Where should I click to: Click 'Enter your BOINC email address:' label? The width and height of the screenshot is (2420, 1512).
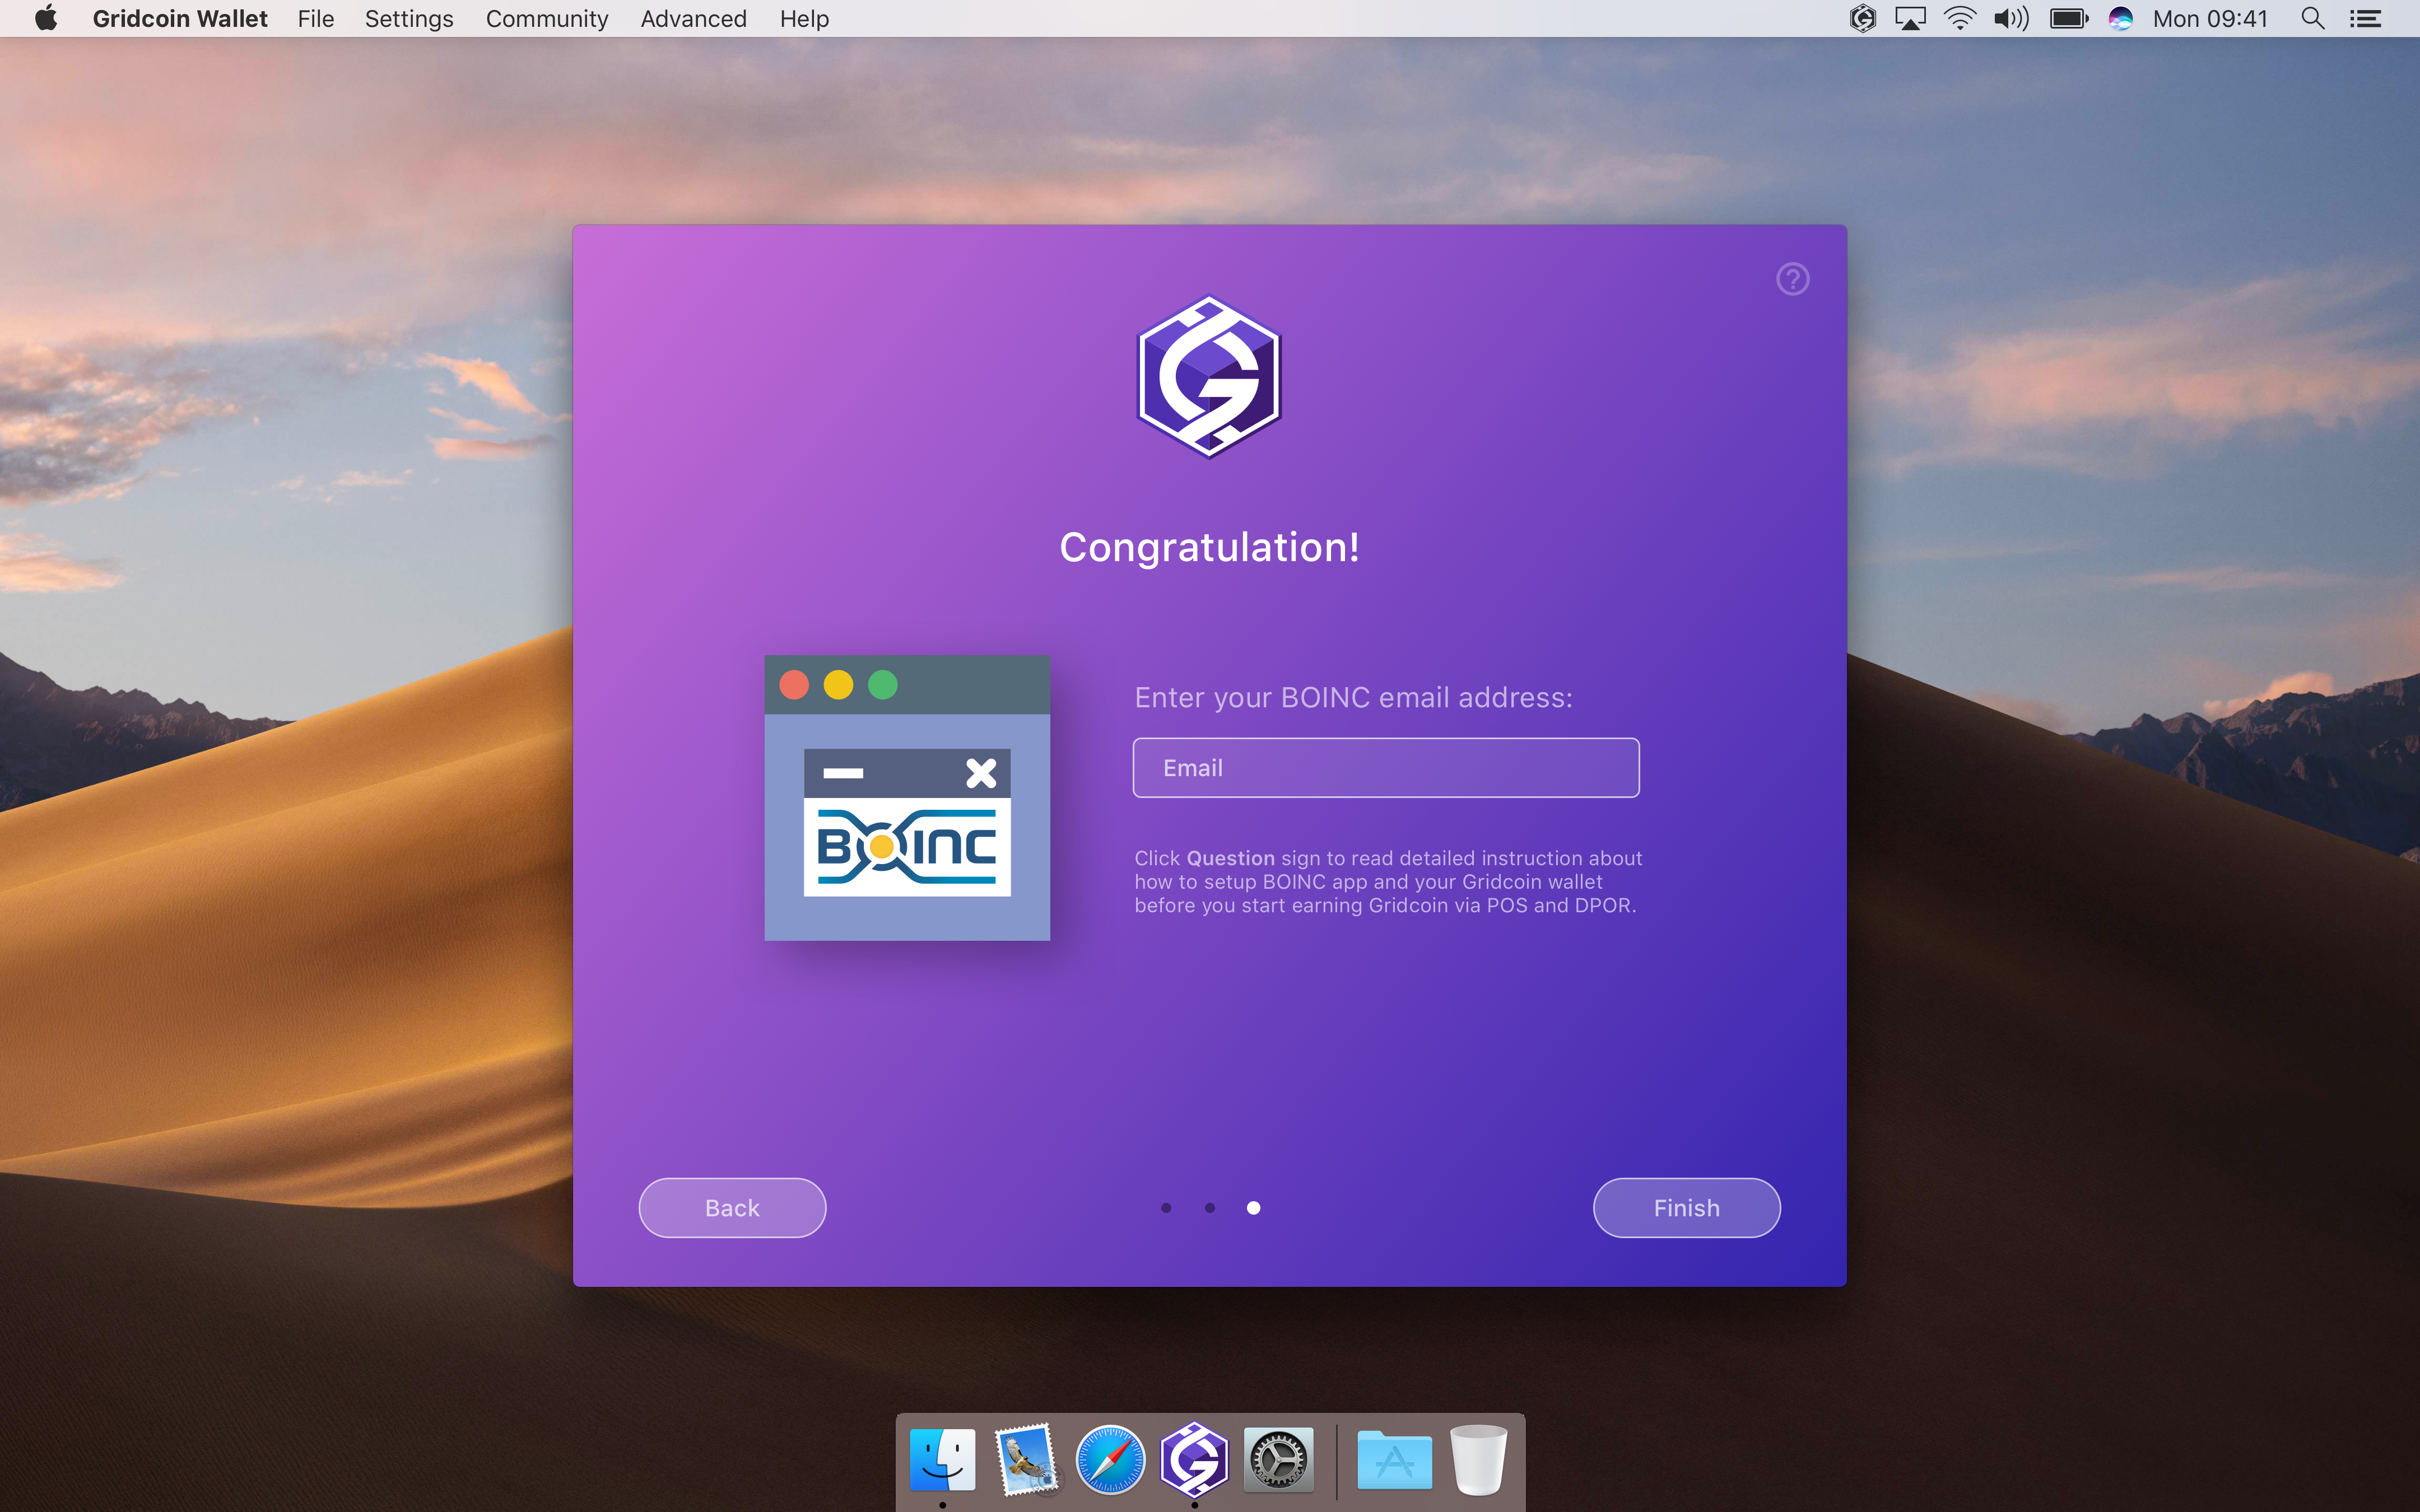coord(1353,697)
